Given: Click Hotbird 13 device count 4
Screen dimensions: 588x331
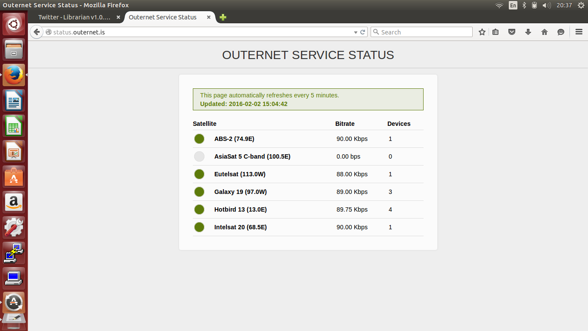Looking at the screenshot, I should click(390, 209).
